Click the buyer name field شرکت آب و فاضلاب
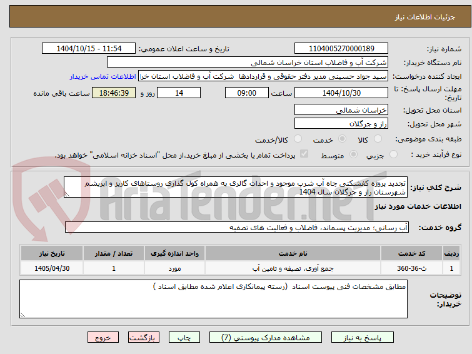The image size is (472, 354). (248, 63)
